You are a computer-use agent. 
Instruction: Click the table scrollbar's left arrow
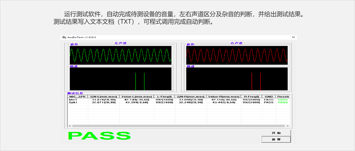70,126
